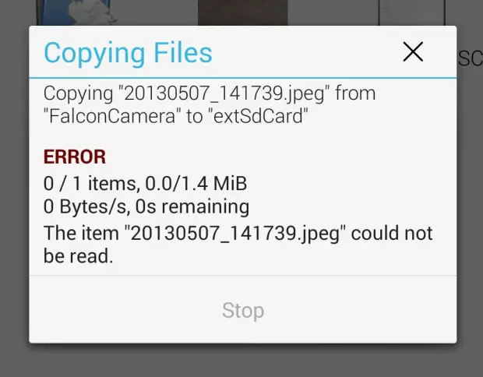Screen dimensions: 483x377
Task: Select the dark thumbnail above the dialog
Action: coord(243,12)
